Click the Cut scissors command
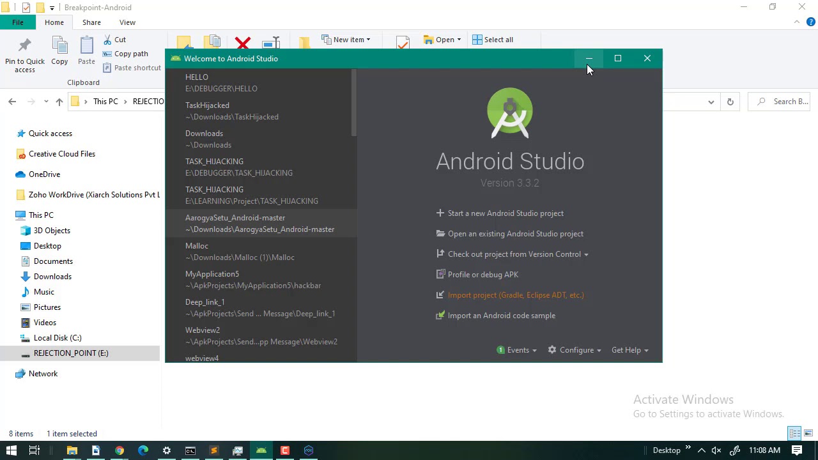The image size is (818, 460). coord(115,40)
